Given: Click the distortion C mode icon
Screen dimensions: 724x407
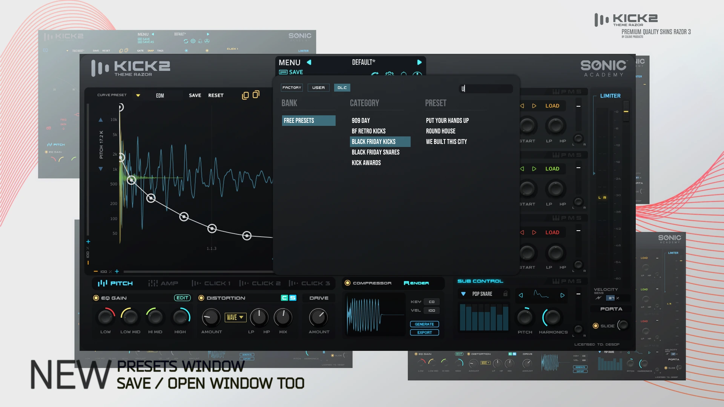Looking at the screenshot, I should (285, 298).
